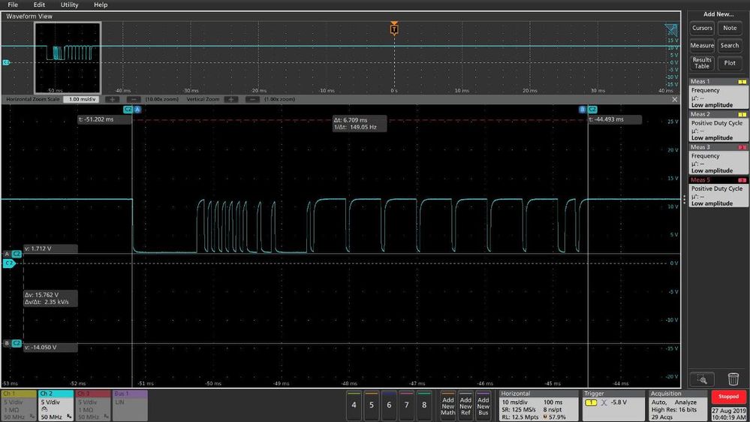Image resolution: width=750 pixels, height=422 pixels.
Task: Add Cursors to the display
Action: 702,29
